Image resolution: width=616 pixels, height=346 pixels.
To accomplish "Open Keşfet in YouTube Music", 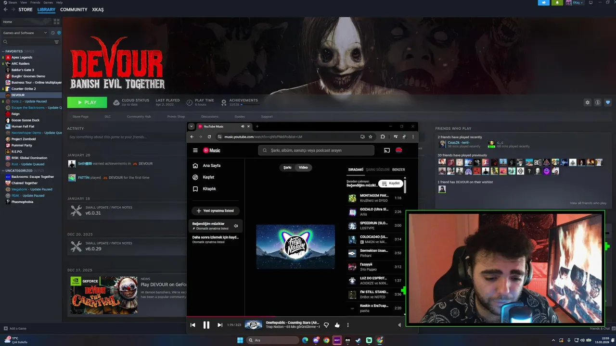I will click(216, 177).
